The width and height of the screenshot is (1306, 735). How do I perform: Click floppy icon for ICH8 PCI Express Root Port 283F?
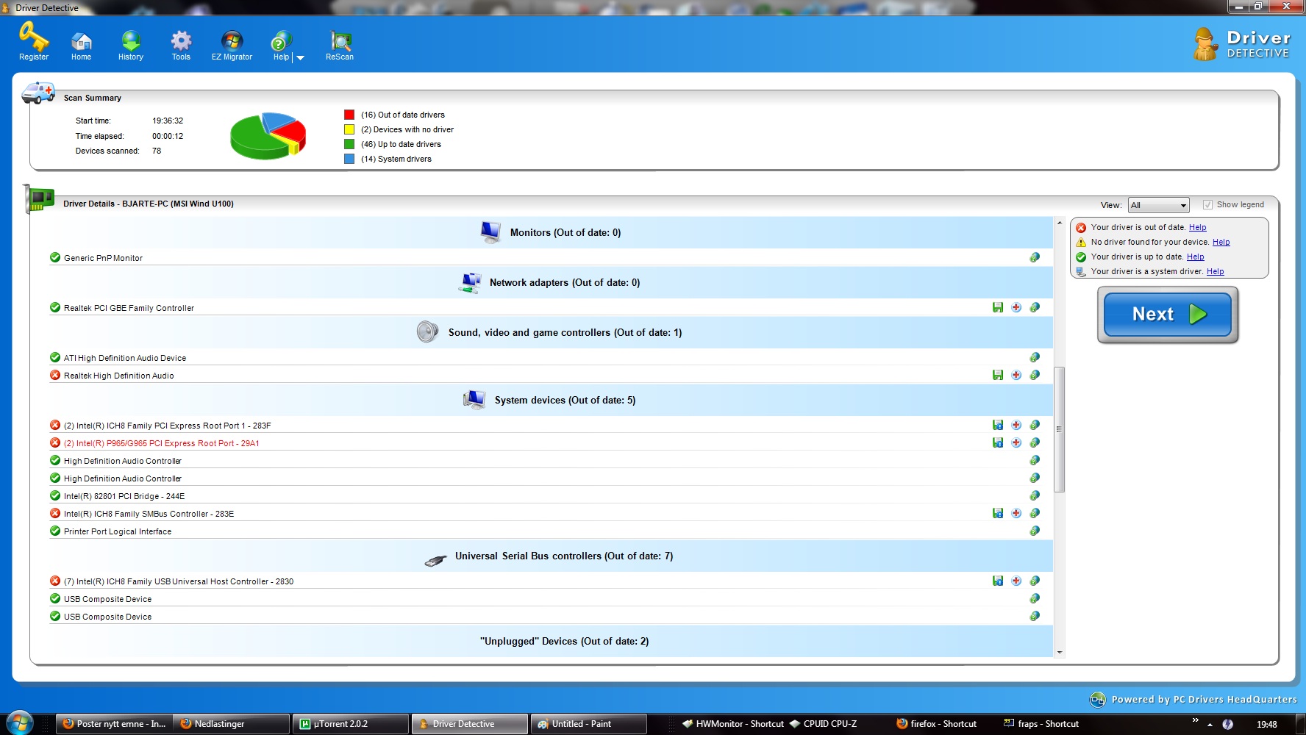tap(998, 425)
